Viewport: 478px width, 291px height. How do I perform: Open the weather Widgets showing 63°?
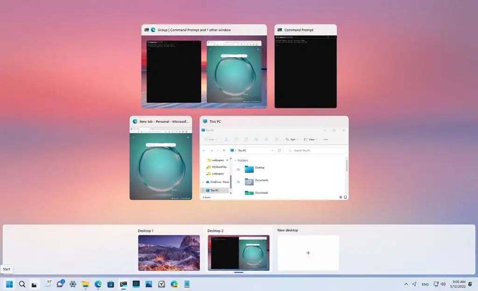48,284
